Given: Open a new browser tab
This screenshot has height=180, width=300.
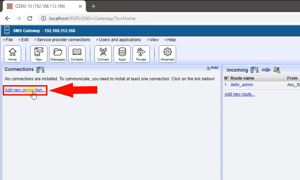Looking at the screenshot, I should point(93,6).
